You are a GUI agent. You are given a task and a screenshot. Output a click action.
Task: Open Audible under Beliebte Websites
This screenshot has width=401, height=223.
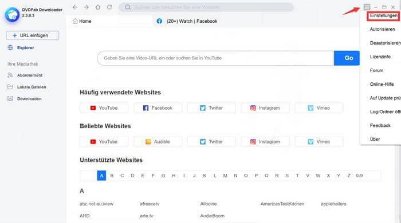click(x=158, y=142)
